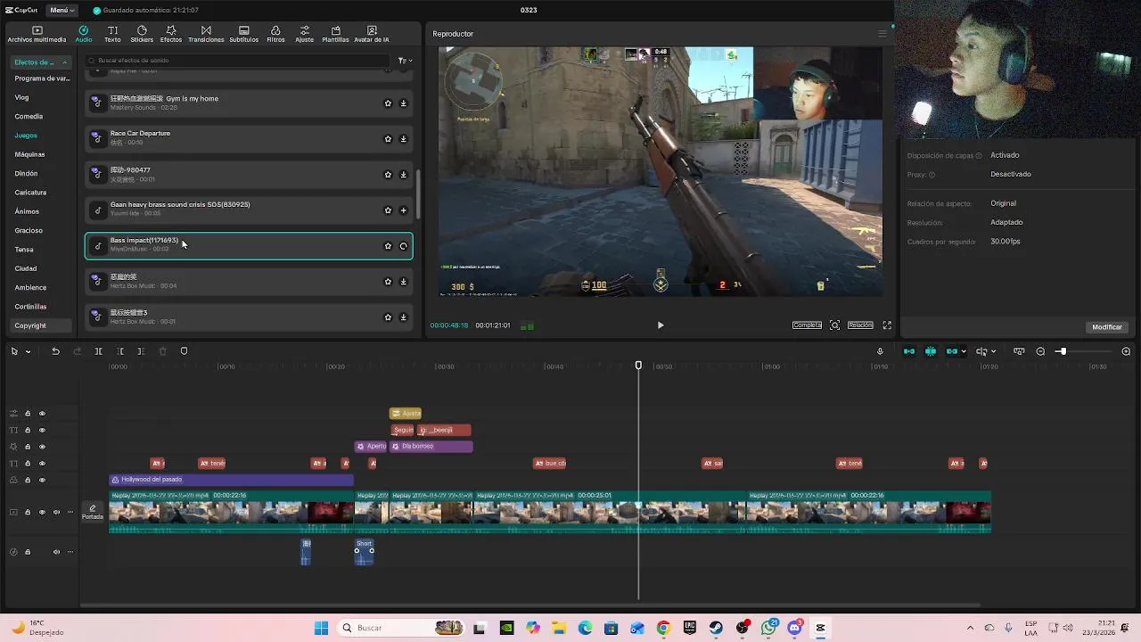The image size is (1141, 642).
Task: Download the Race Car Departure sound
Action: point(403,139)
